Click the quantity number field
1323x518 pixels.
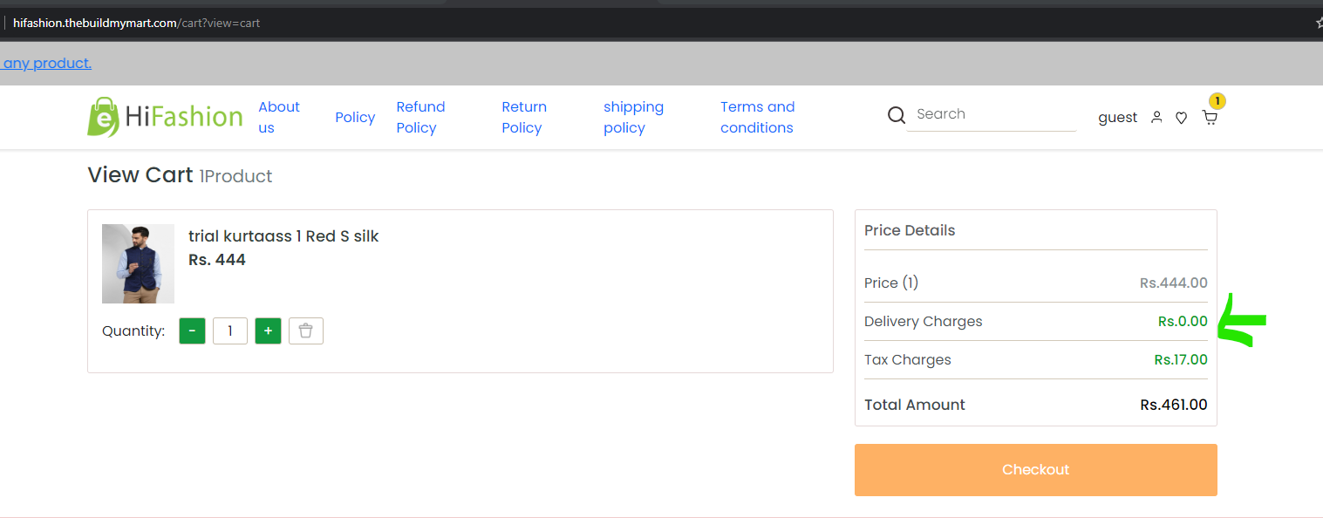[x=230, y=331]
